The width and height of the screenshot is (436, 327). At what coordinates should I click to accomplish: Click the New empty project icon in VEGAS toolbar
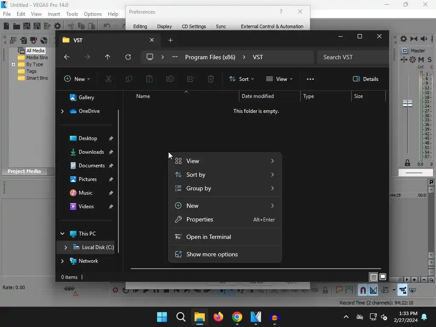click(x=6, y=26)
